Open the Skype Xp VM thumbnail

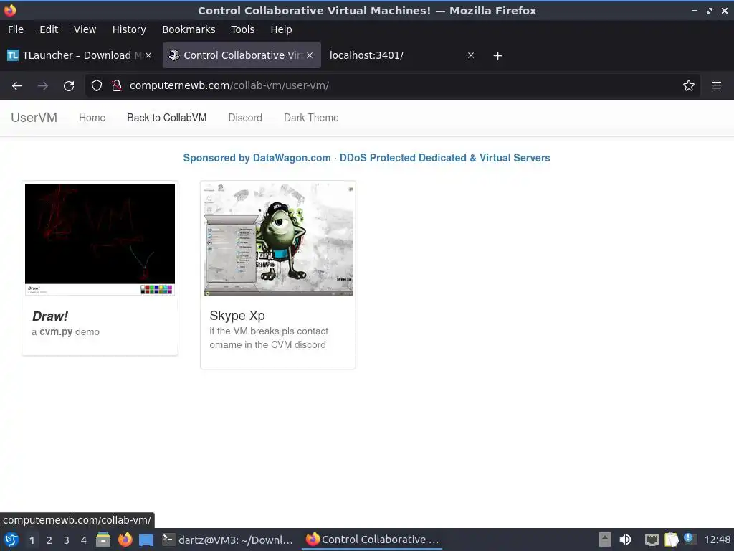278,238
